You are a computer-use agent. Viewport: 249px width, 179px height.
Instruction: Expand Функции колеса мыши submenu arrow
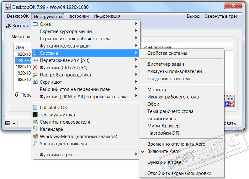click(x=136, y=45)
